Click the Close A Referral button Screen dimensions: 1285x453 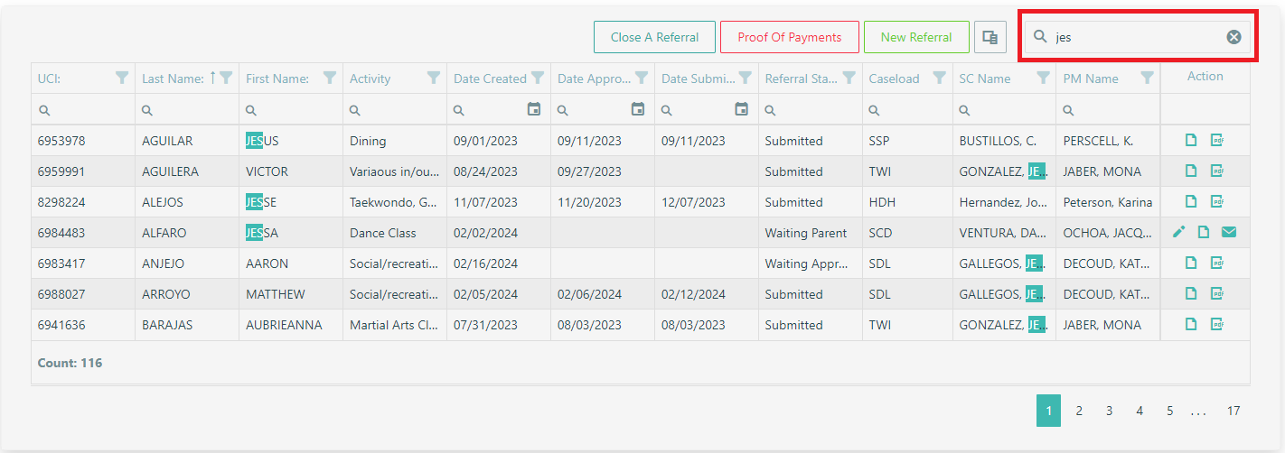pos(654,37)
